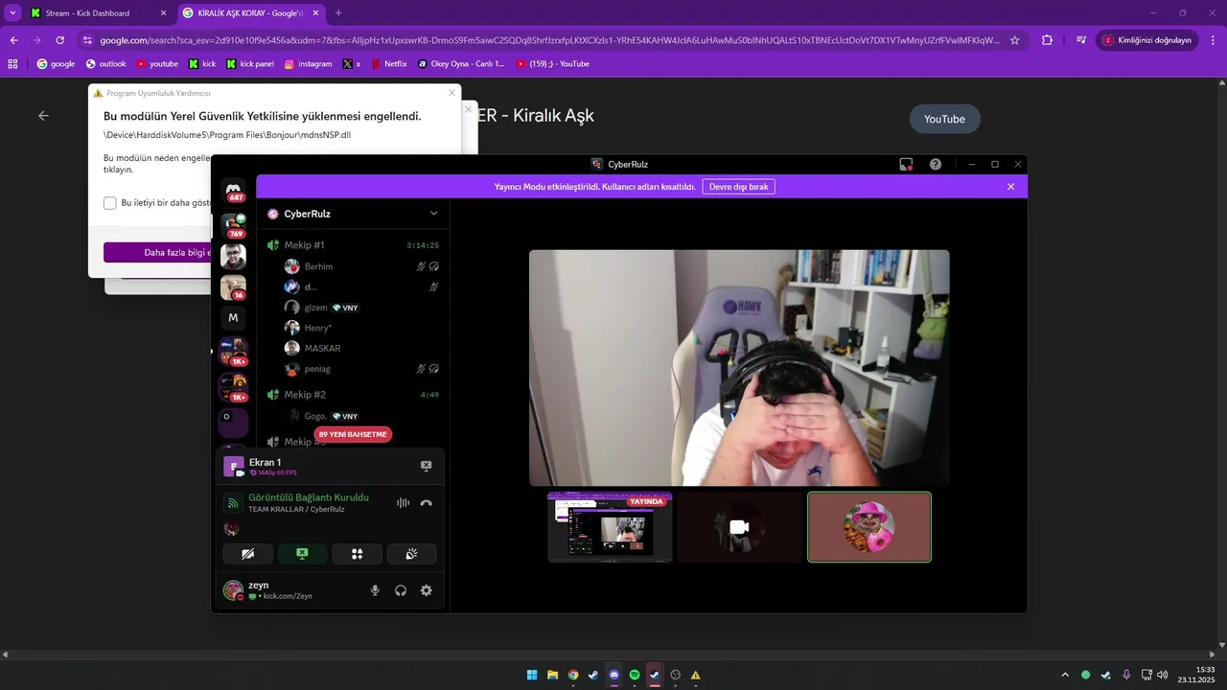The width and height of the screenshot is (1227, 690).
Task: Open Okey Oyna bookmark
Action: (461, 64)
